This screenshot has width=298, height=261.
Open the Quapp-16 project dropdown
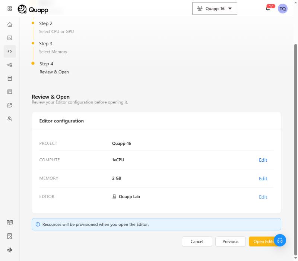(x=215, y=9)
